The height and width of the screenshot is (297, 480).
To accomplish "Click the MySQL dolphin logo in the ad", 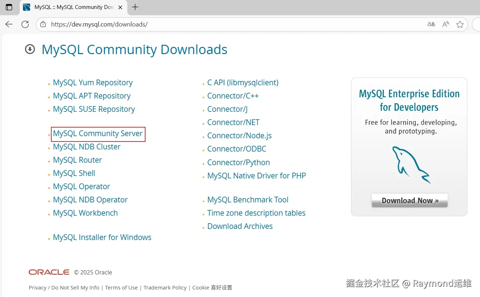I will pyautogui.click(x=411, y=164).
